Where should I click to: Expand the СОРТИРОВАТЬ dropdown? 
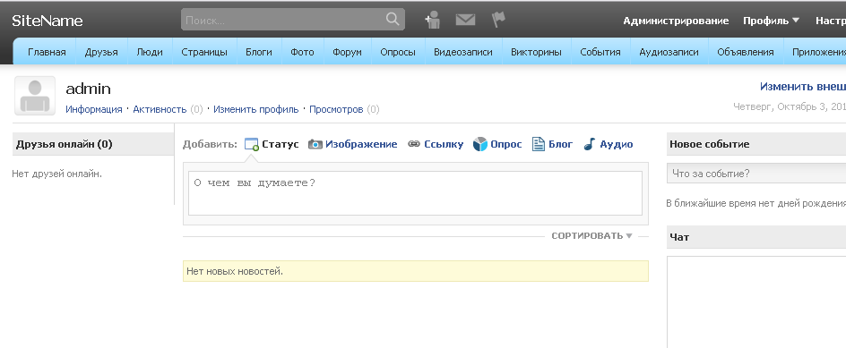(591, 236)
